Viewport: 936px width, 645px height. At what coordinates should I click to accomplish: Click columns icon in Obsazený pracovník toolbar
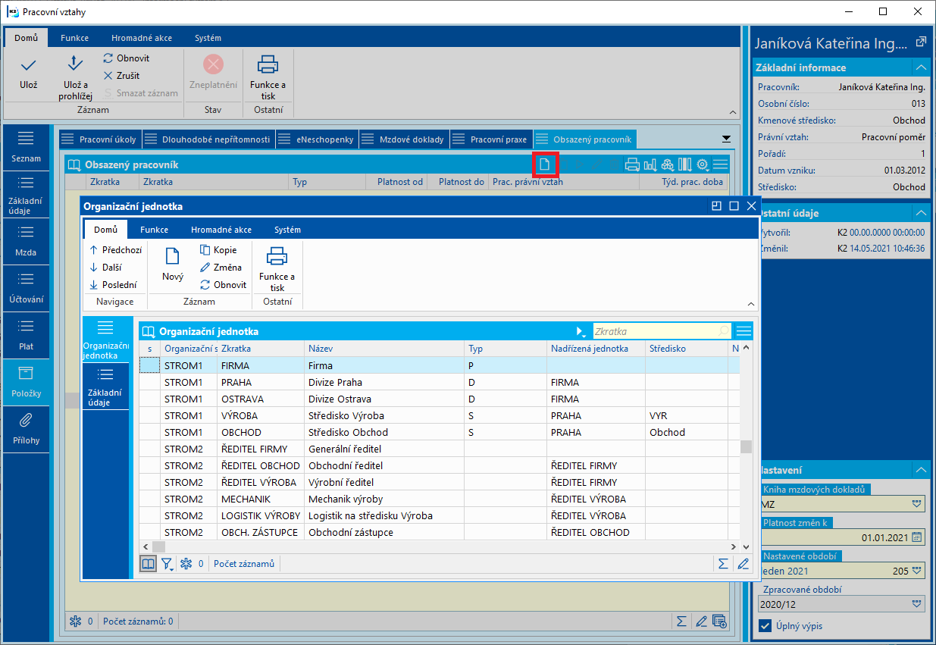click(685, 164)
